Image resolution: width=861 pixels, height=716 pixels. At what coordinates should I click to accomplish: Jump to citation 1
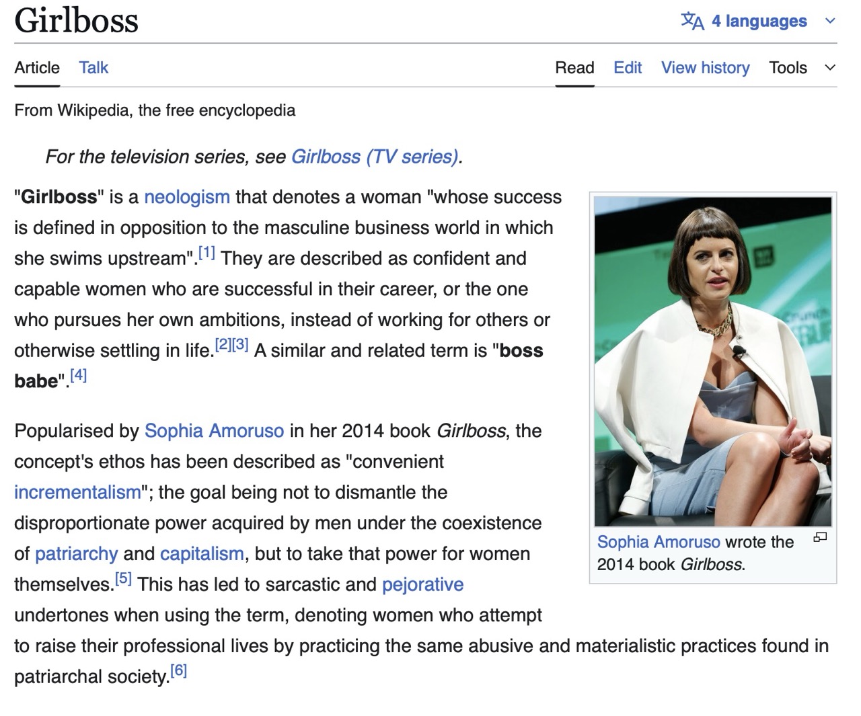(x=207, y=253)
